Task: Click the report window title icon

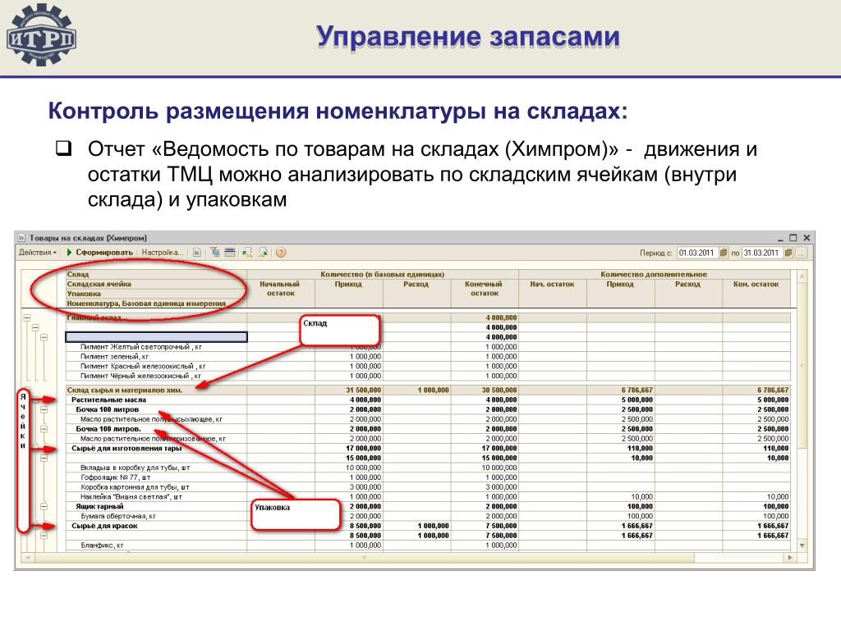Action: click(21, 237)
